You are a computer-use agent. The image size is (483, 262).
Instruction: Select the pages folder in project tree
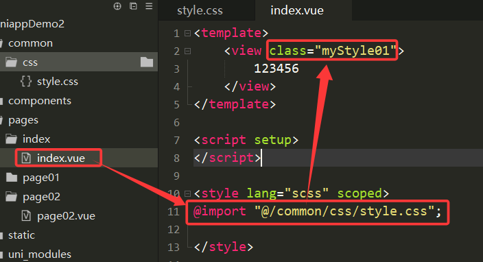23,120
